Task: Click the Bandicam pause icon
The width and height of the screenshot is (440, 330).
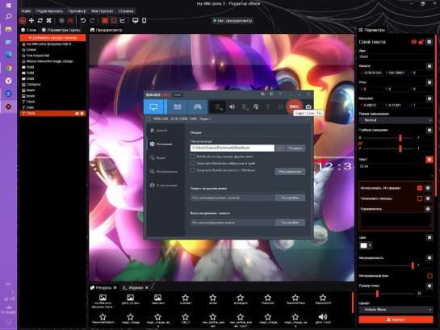Action: [280, 107]
